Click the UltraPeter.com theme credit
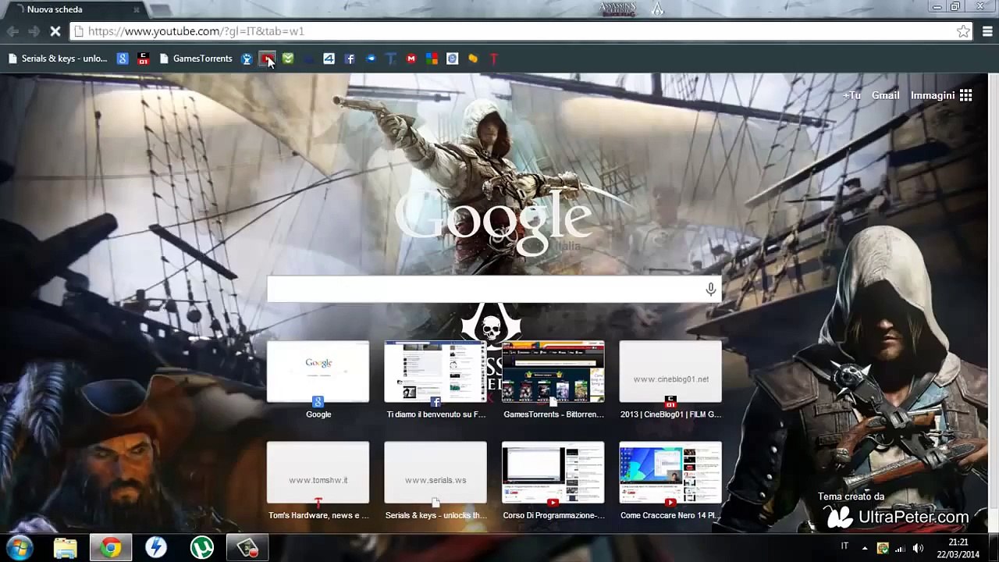999x562 pixels. pos(898,517)
